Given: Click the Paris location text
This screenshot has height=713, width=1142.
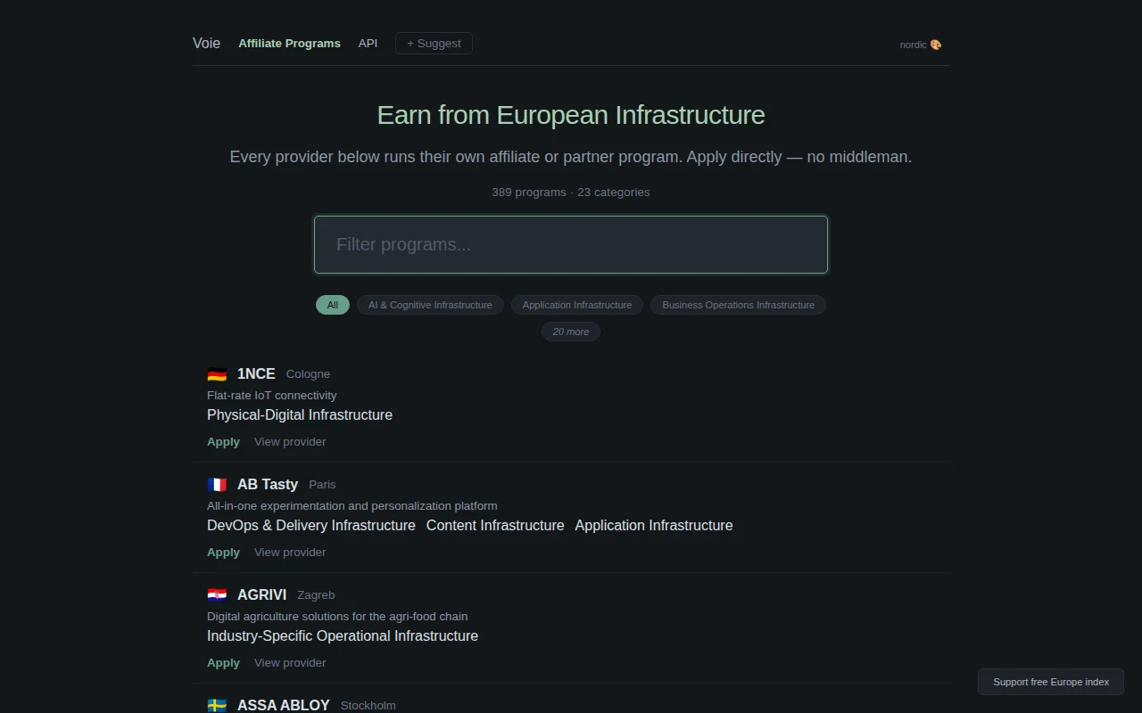Looking at the screenshot, I should click(x=322, y=485).
